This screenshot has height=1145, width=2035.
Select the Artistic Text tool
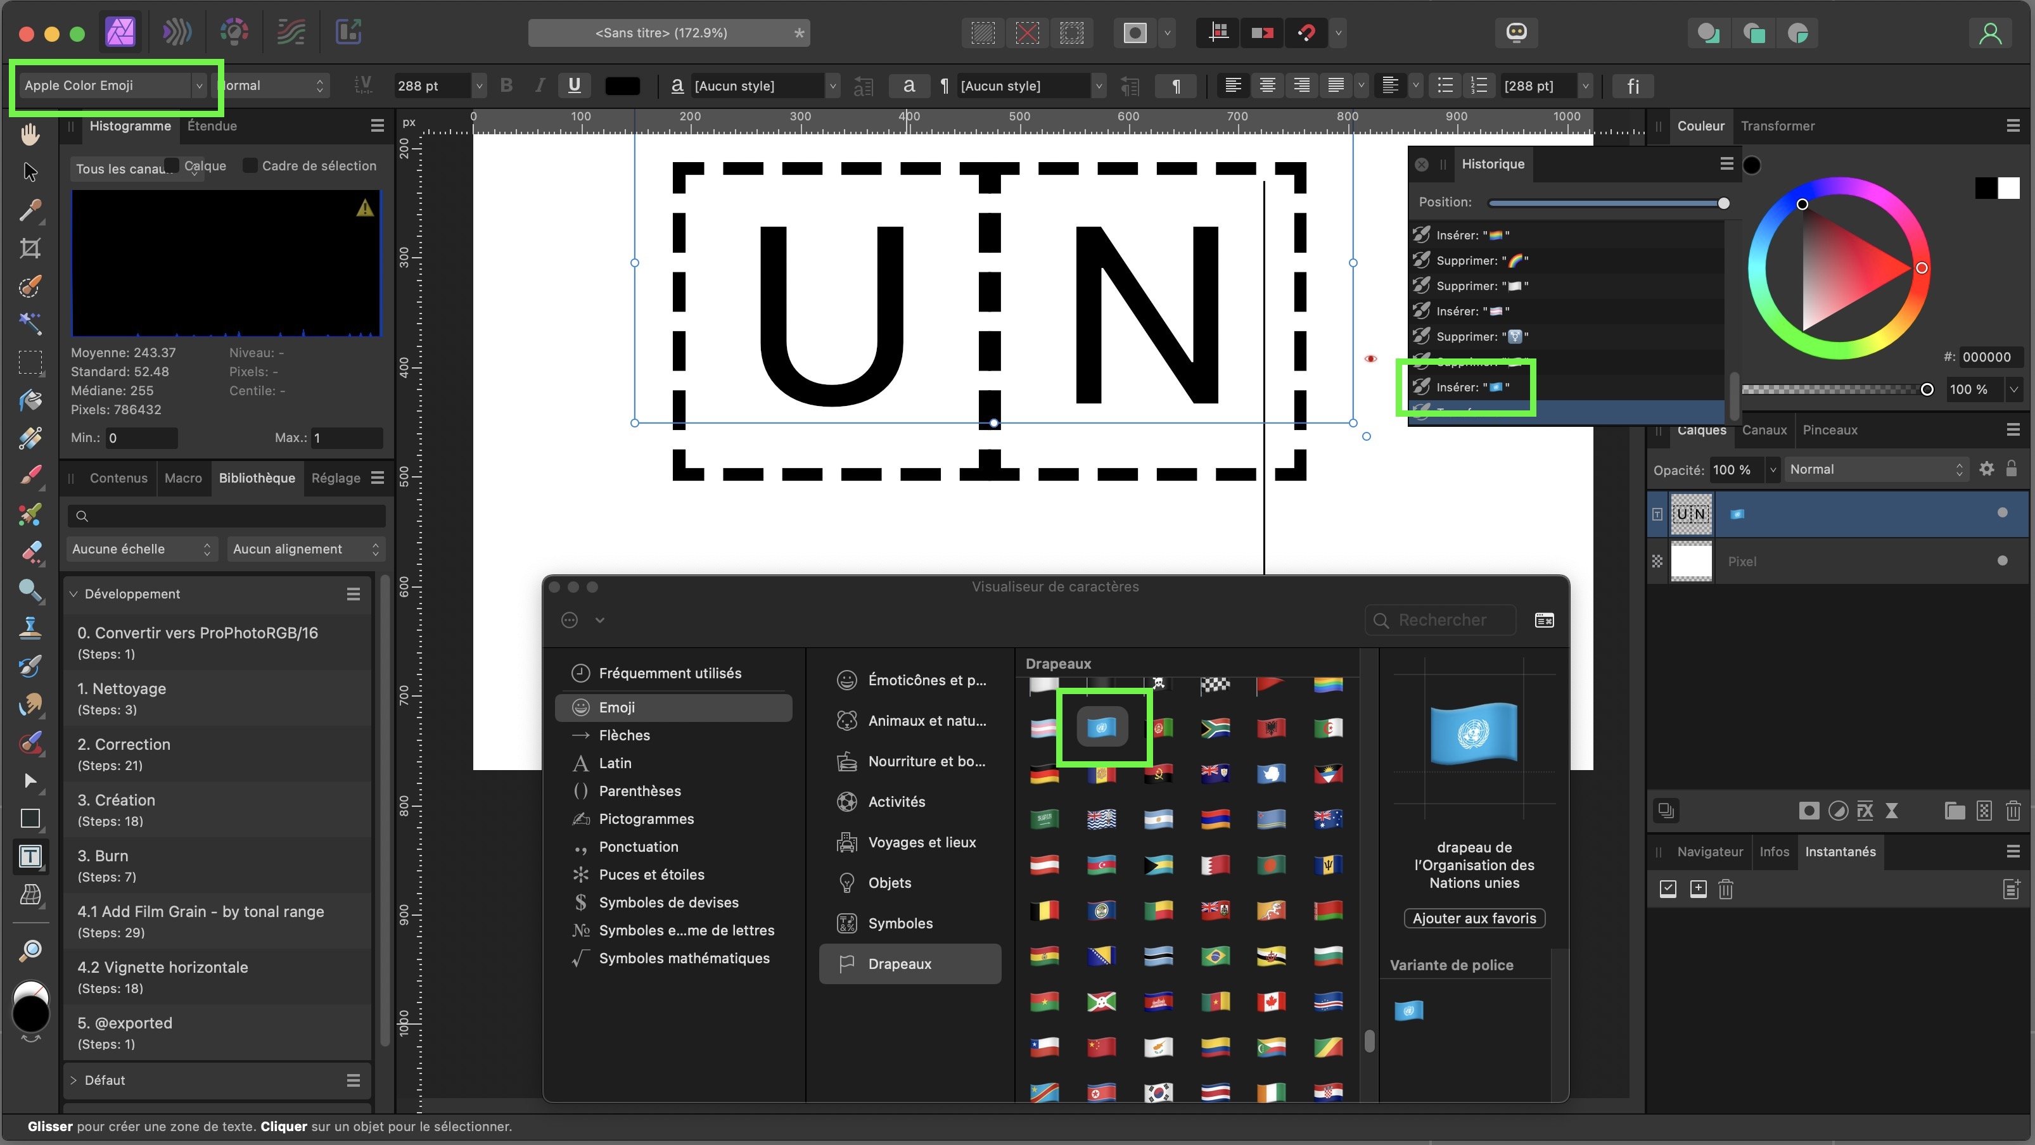[x=30, y=856]
